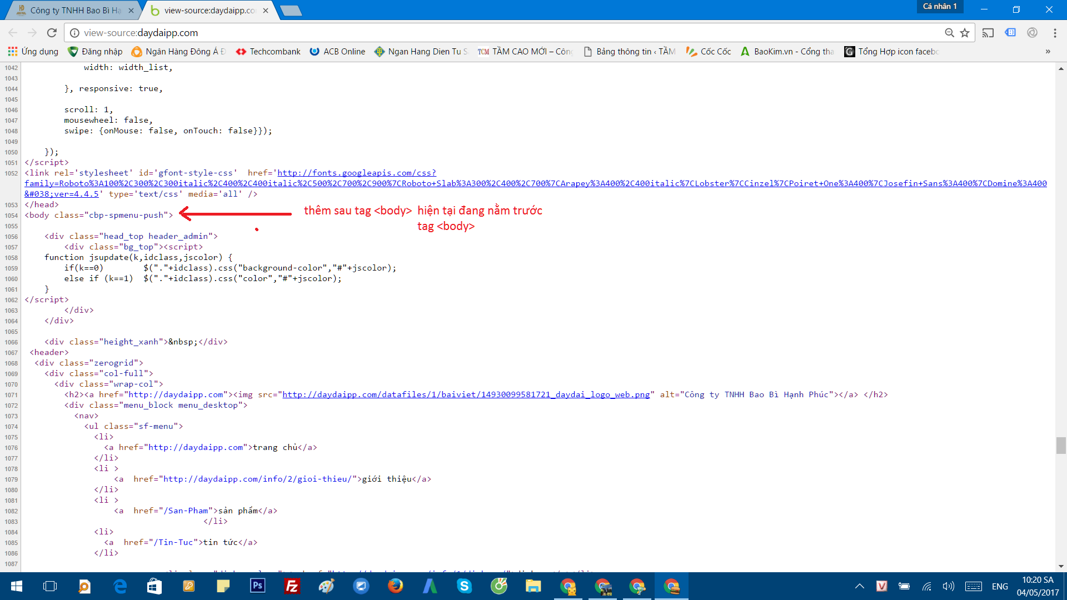
Task: Open Task View on taskbar
Action: pos(50,586)
